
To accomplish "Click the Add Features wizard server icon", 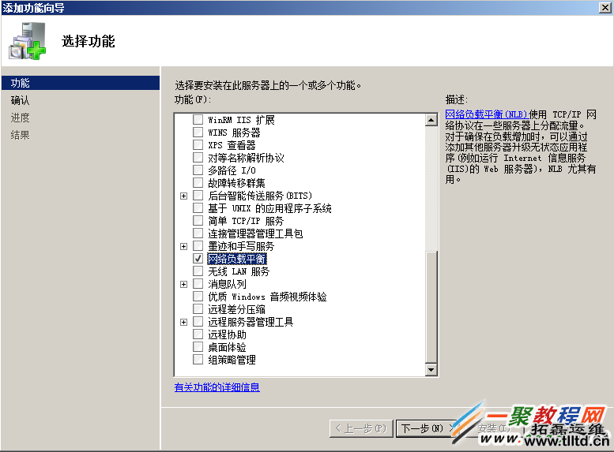I will [x=27, y=41].
